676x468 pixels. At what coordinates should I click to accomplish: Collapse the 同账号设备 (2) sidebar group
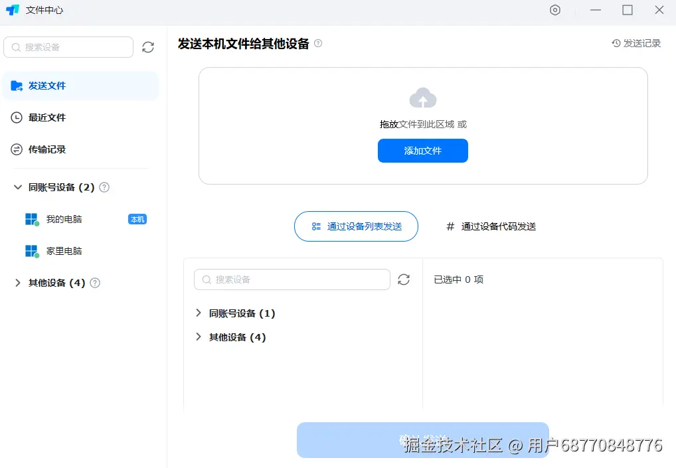18,187
